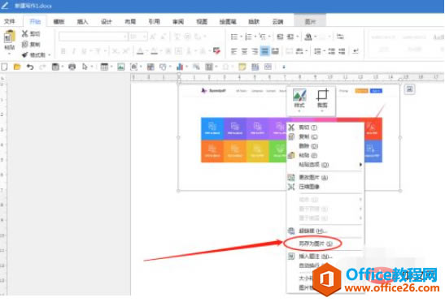Choose Change Picture in context menu
Screen dimensions: 445x302
click(313, 178)
